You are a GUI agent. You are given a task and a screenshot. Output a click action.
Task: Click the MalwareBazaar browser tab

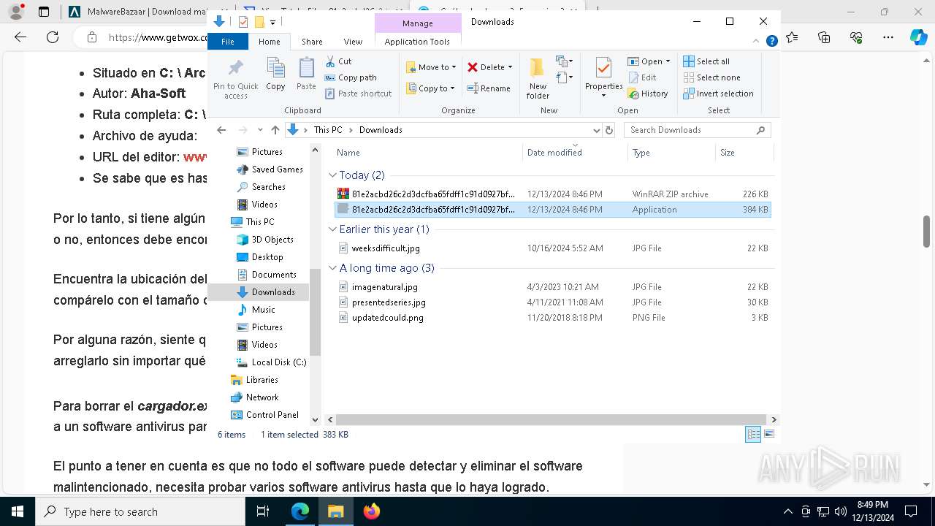coord(139,12)
